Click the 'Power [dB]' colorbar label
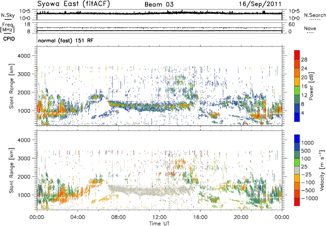The width and height of the screenshot is (326, 226). click(x=311, y=86)
